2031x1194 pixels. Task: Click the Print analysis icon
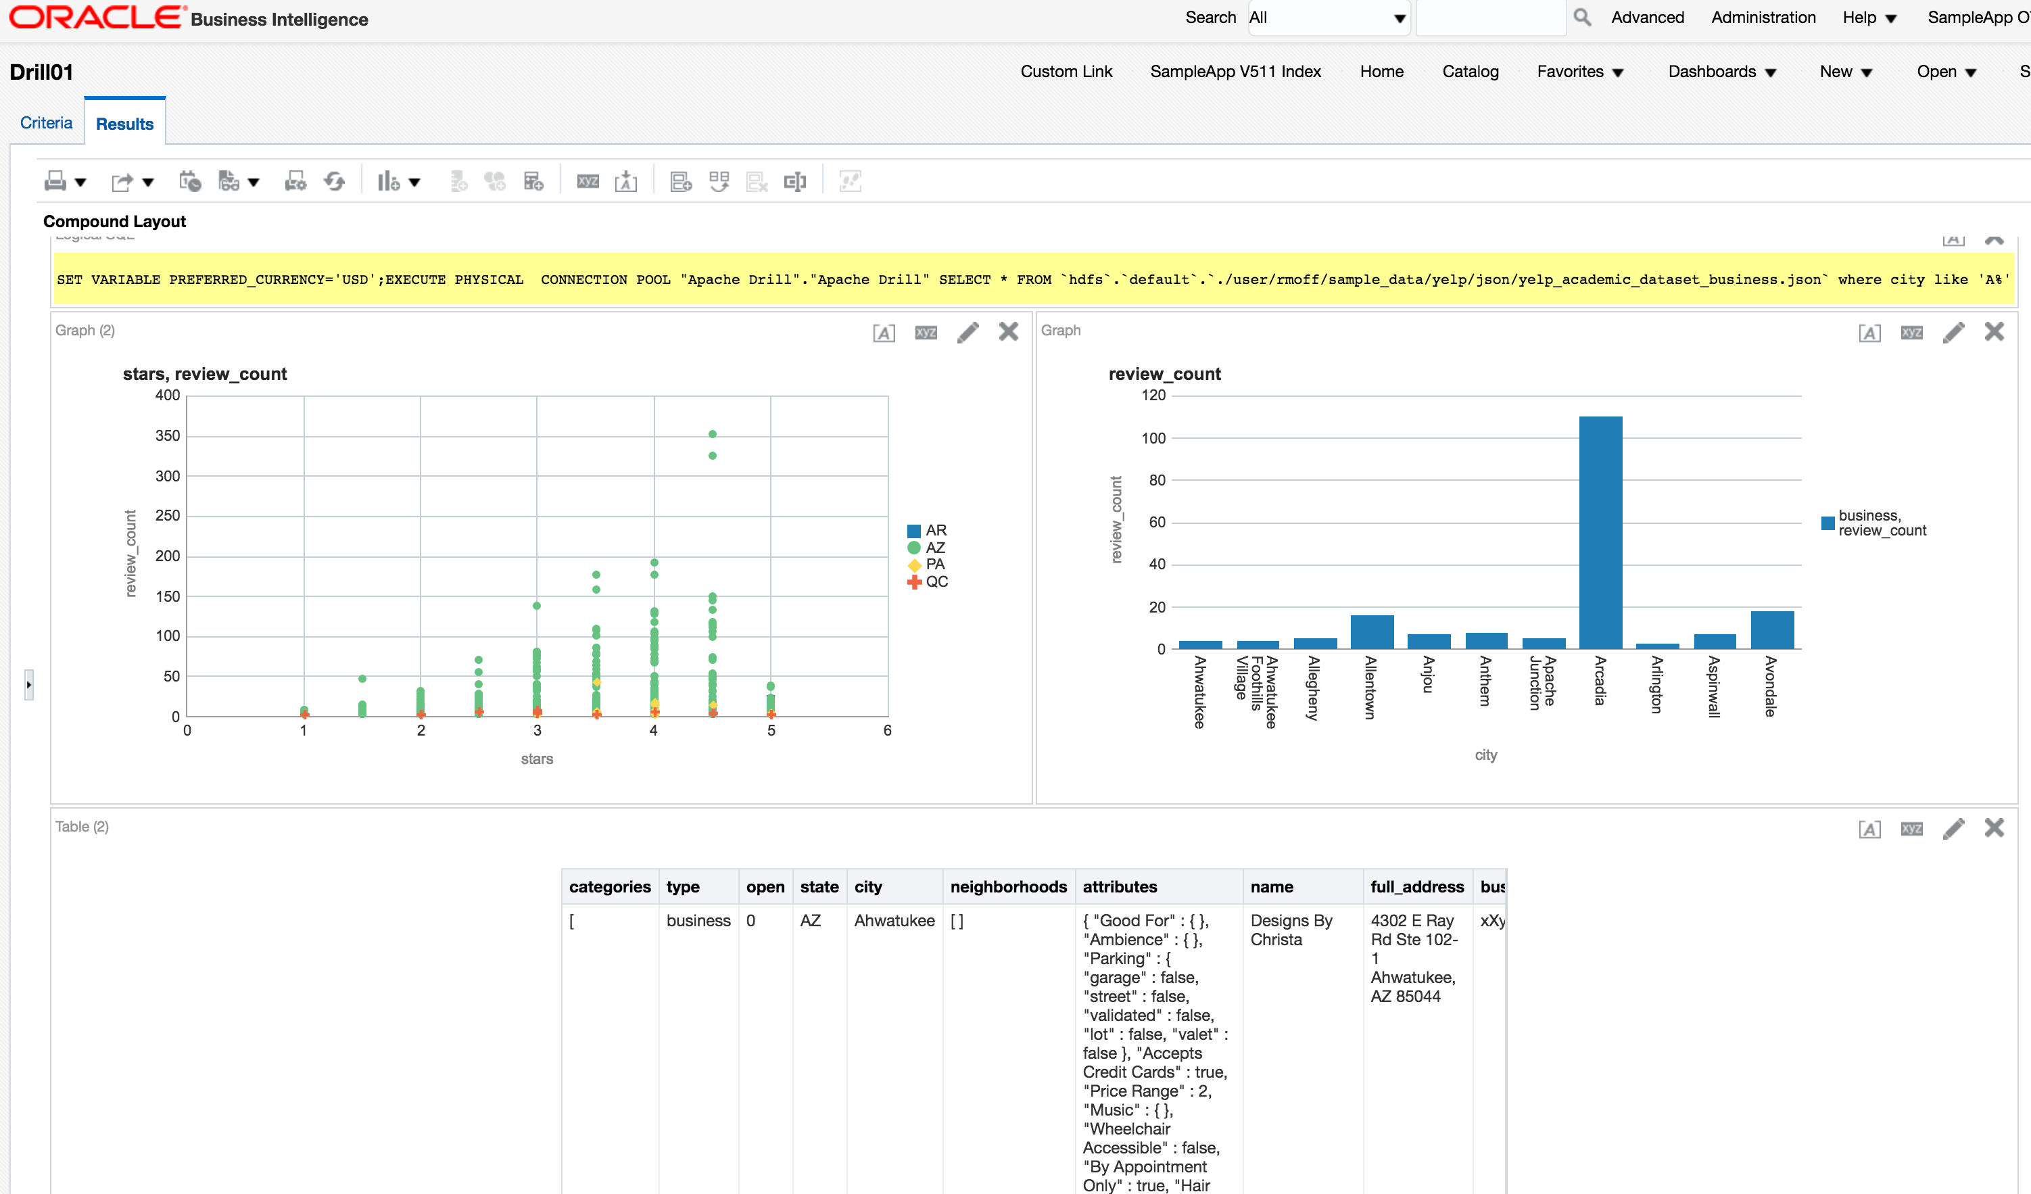tap(55, 181)
